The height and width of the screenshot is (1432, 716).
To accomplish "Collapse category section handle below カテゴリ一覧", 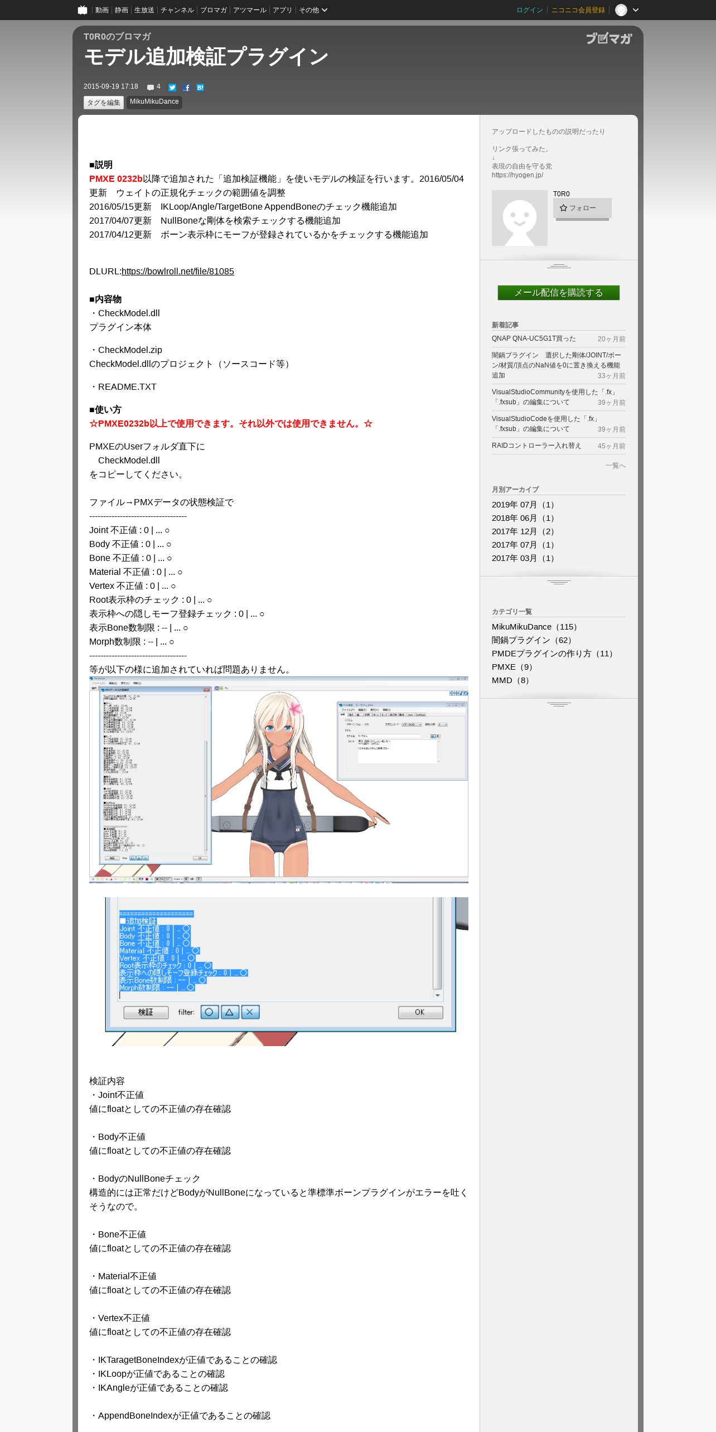I will tap(559, 704).
